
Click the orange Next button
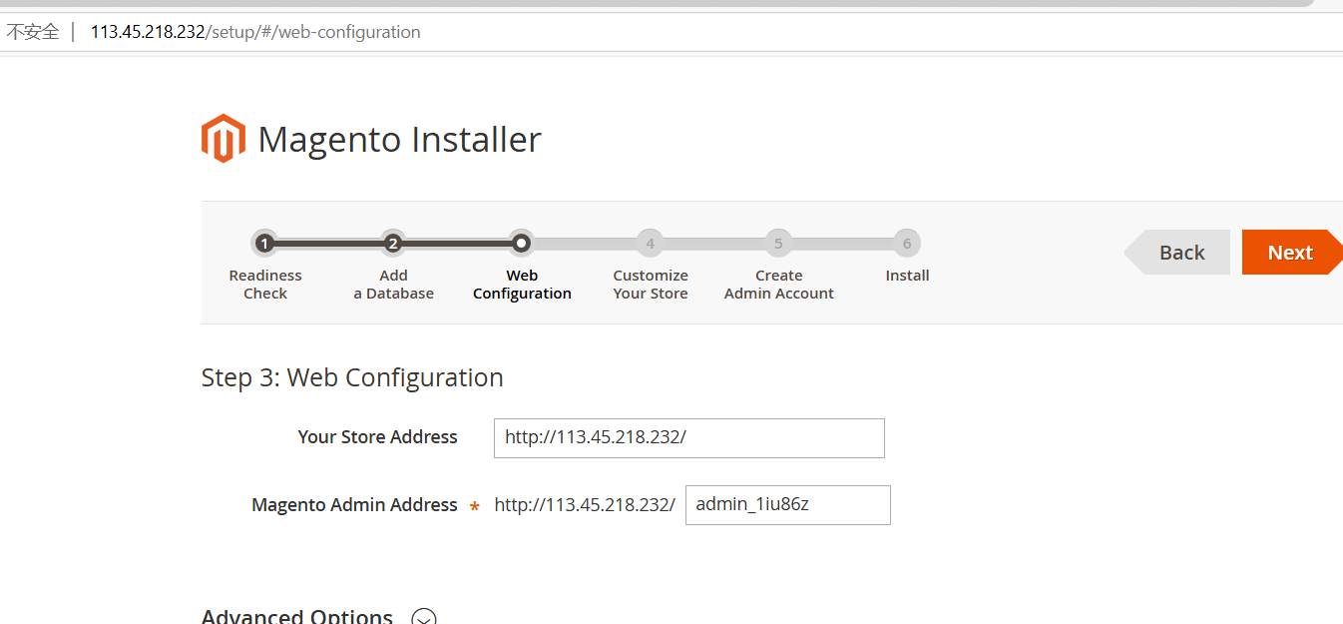1292,253
